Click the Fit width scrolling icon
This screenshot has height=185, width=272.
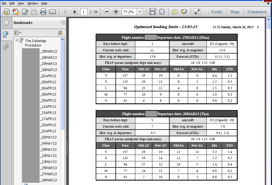coord(153,12)
